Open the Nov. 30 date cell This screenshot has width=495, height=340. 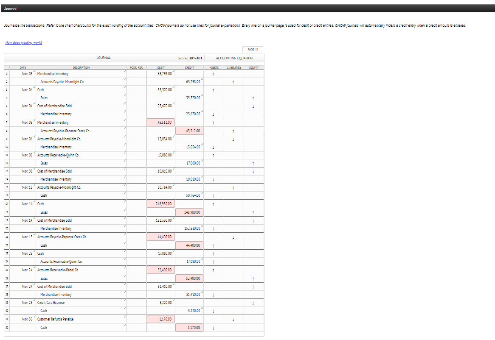point(23,319)
